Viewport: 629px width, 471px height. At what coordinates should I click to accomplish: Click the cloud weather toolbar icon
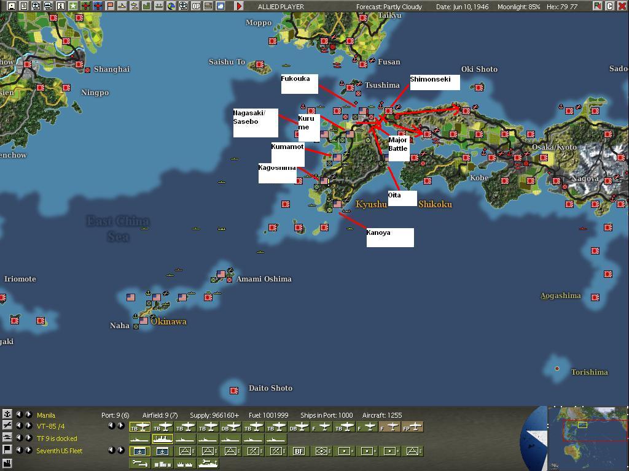click(221, 6)
